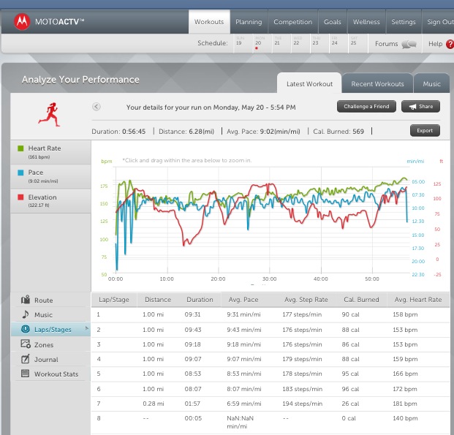Sort table by Avg. Heart Rate column
The height and width of the screenshot is (435, 454).
point(417,299)
